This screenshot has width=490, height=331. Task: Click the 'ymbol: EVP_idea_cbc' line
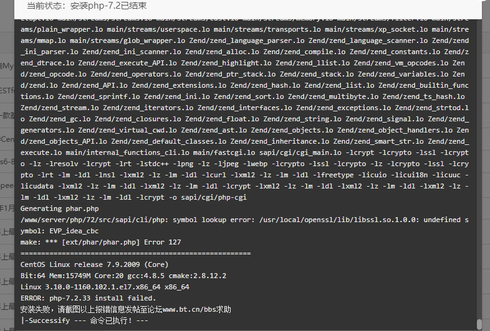click(x=60, y=231)
